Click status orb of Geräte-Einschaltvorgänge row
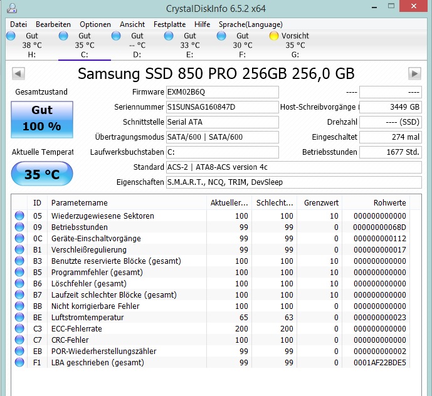Image resolution: width=432 pixels, height=396 pixels. coord(19,238)
